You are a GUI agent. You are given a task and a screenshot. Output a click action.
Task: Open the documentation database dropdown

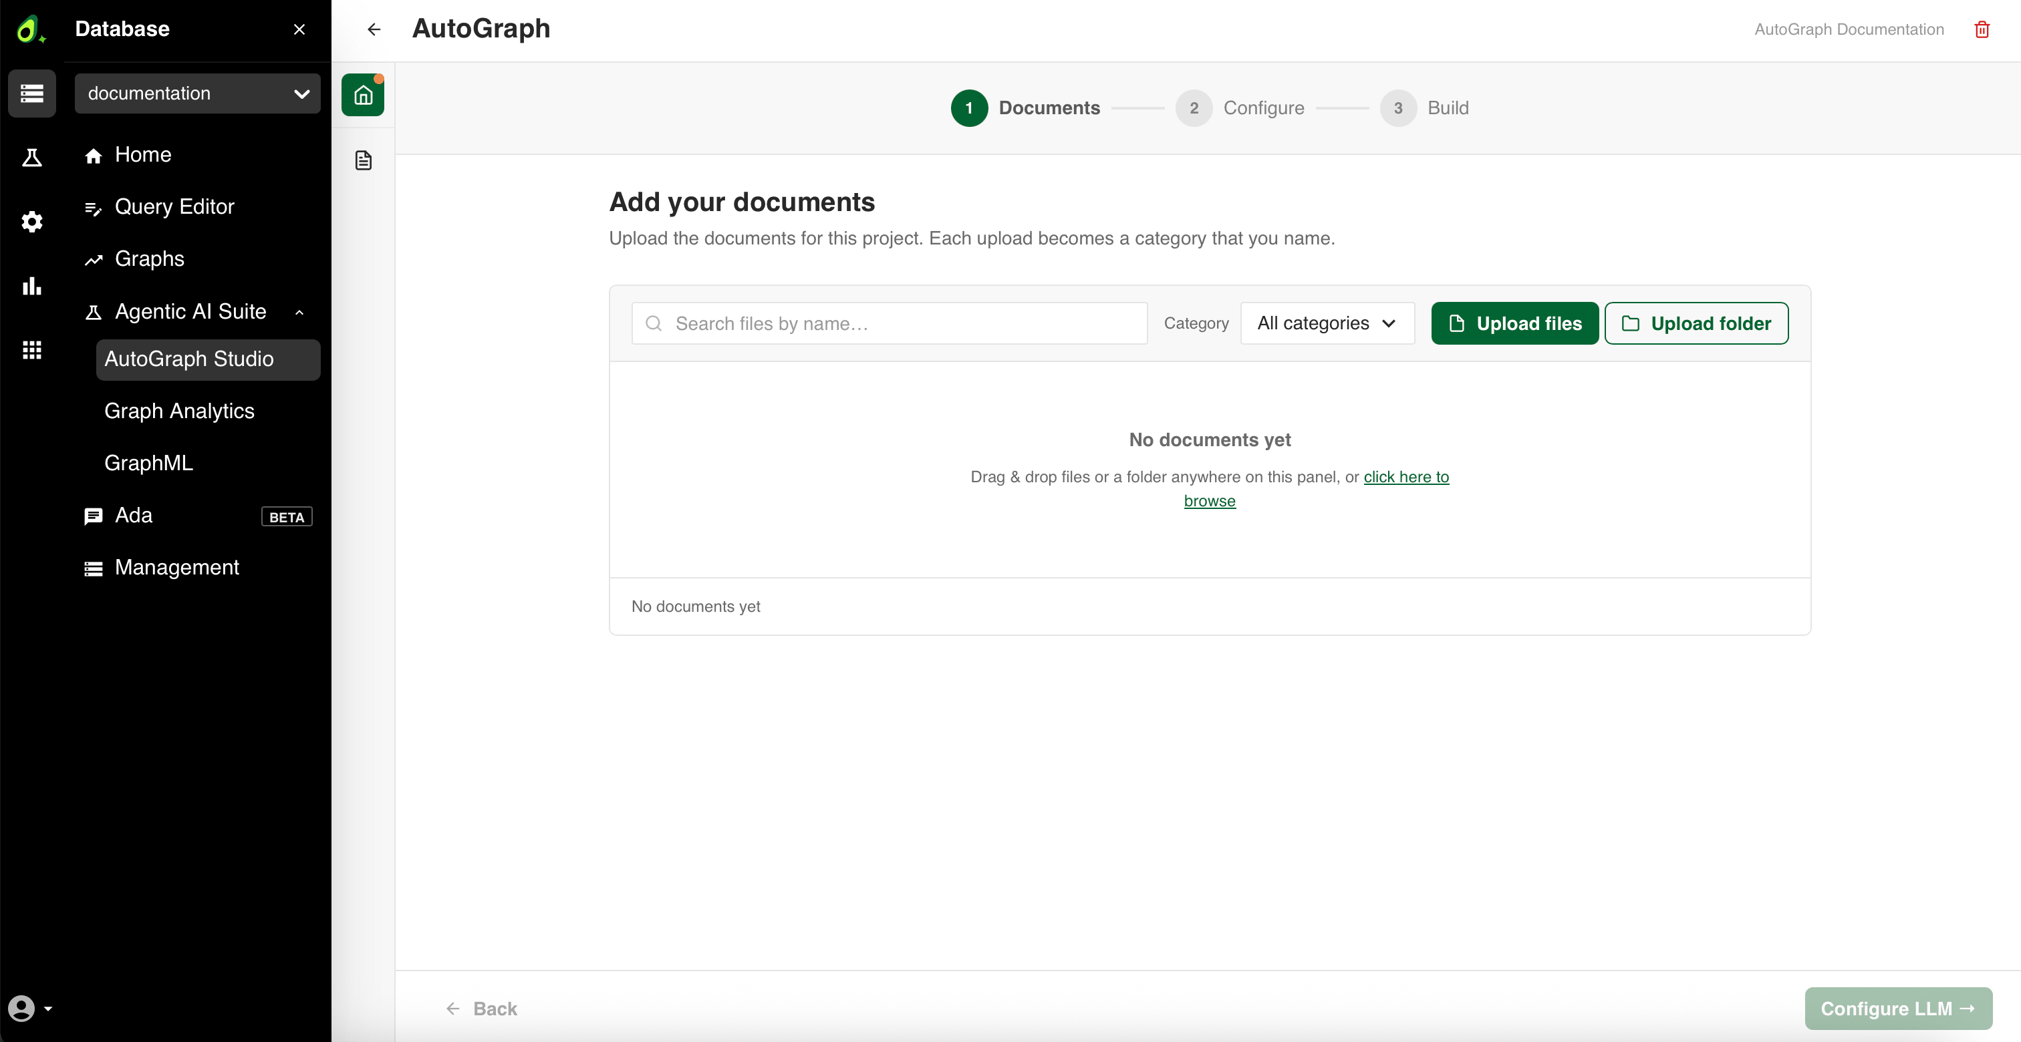click(198, 94)
